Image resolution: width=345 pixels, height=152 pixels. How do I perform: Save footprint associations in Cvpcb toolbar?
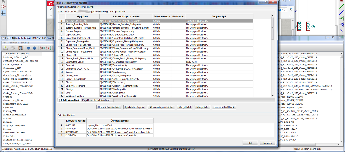pos(5,48)
